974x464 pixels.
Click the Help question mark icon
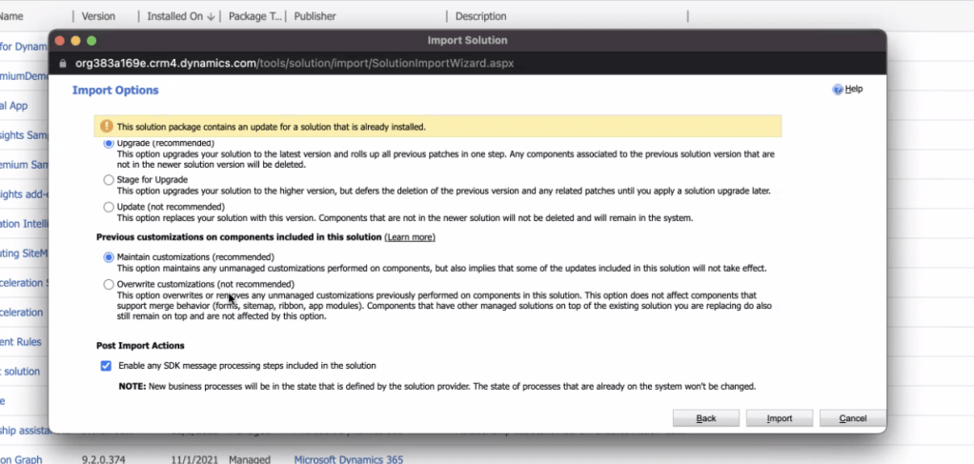click(x=838, y=90)
